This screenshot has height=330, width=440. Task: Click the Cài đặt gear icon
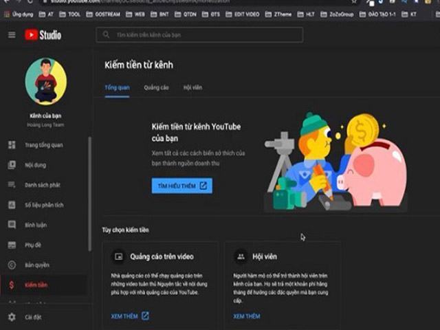(x=12, y=317)
